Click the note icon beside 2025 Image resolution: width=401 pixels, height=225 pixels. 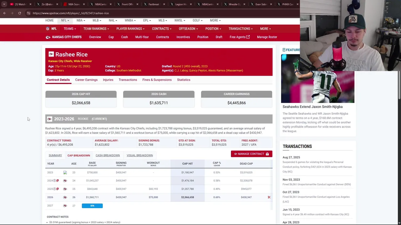[55, 189]
